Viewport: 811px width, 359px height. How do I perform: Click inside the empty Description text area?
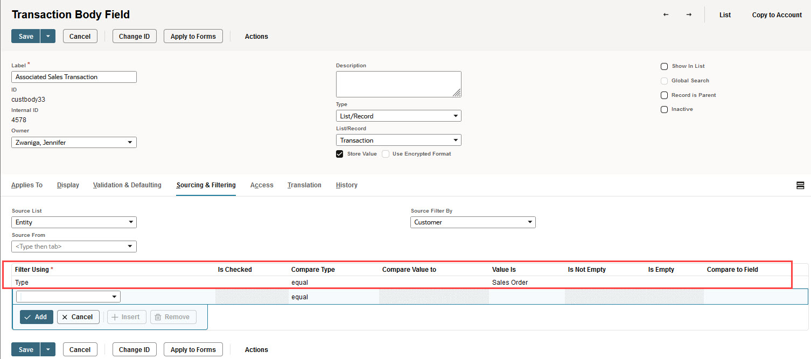pyautogui.click(x=398, y=84)
